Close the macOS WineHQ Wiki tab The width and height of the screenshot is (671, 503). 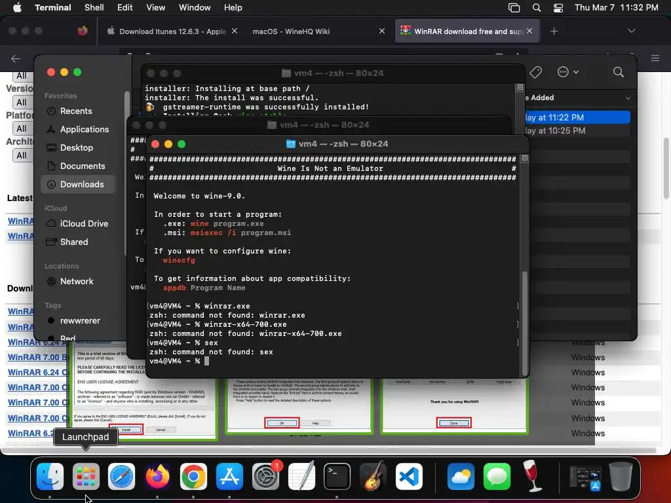tap(382, 31)
